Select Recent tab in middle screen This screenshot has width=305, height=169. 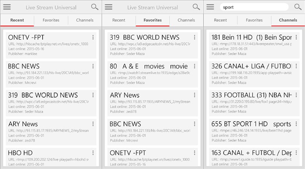tap(119, 20)
